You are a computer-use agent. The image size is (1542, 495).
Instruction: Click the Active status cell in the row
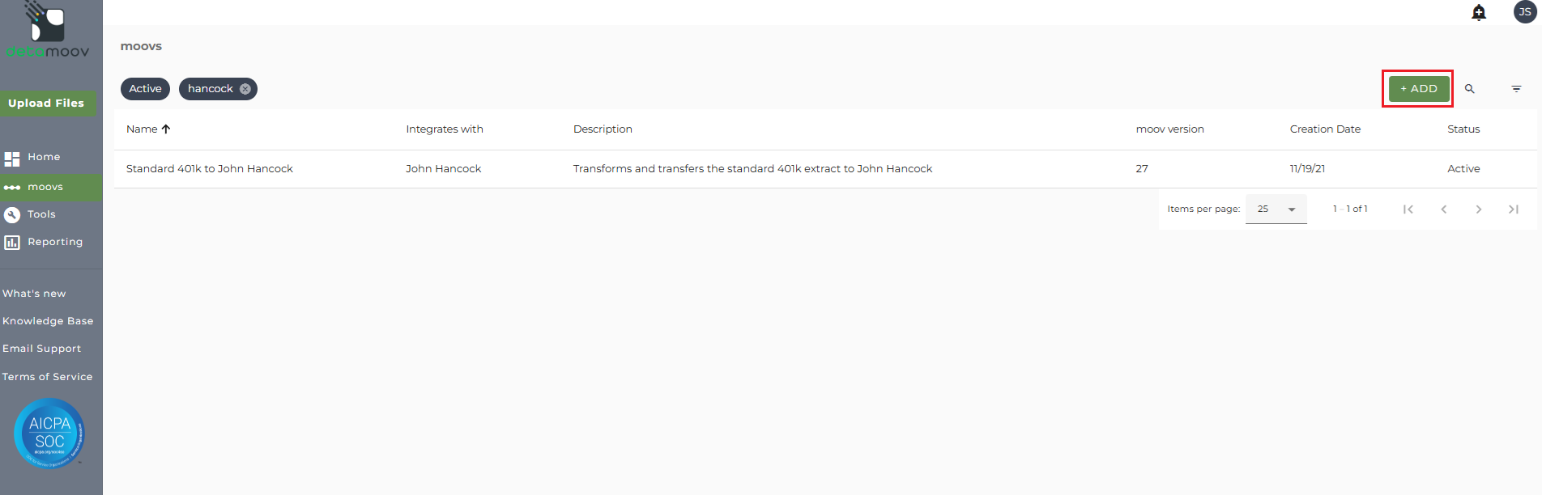[x=1463, y=169]
